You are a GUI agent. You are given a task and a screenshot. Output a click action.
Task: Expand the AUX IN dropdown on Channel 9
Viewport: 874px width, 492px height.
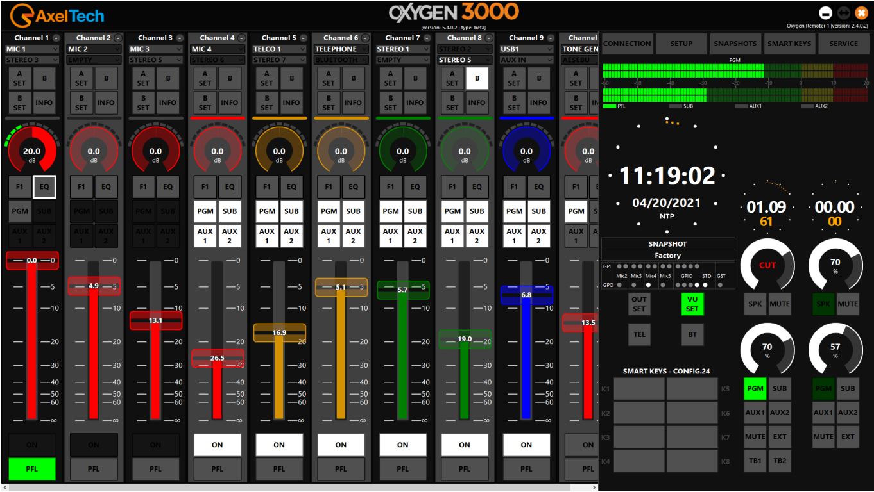click(x=526, y=60)
